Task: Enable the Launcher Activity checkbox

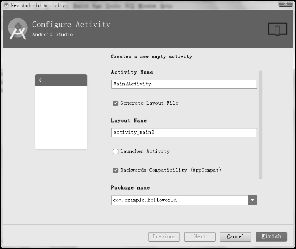Action: [116, 151]
